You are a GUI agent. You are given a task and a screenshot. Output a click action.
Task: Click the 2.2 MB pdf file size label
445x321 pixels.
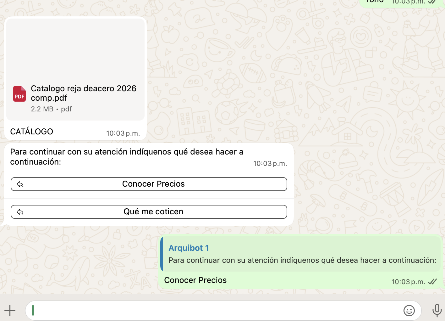click(51, 109)
